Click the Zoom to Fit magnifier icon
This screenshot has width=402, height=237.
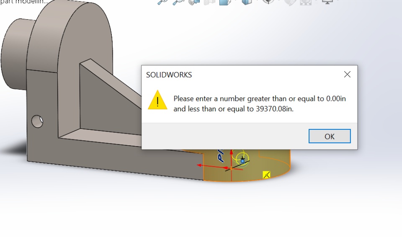(162, 2)
